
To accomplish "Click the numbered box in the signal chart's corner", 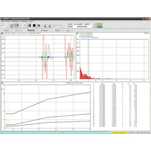I will [2, 33].
